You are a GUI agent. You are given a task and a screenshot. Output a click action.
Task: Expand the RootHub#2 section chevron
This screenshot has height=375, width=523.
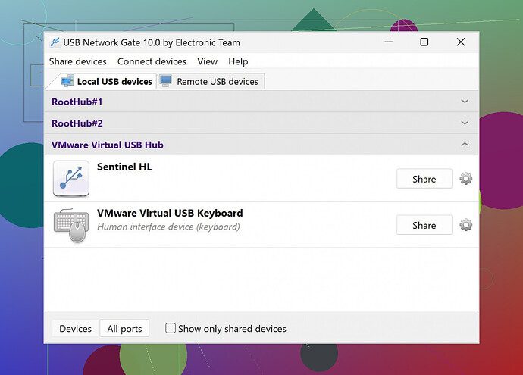click(465, 123)
